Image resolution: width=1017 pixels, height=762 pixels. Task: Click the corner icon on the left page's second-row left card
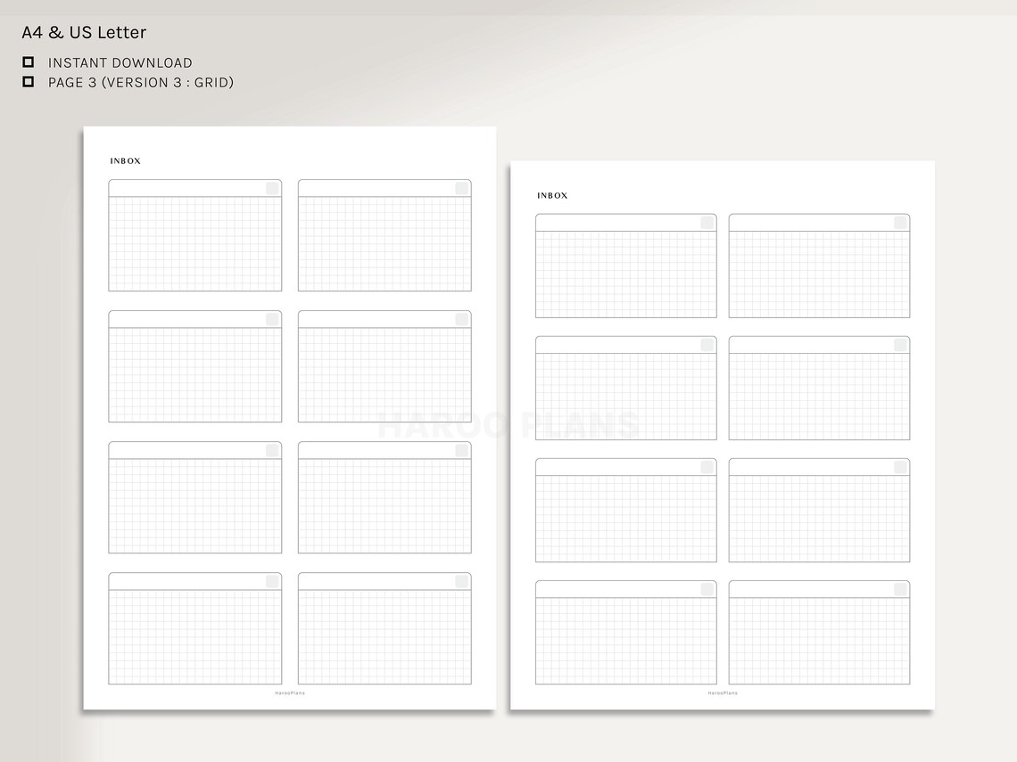[x=271, y=319]
